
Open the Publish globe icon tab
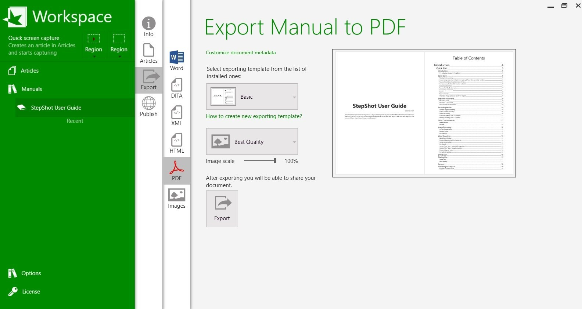pyautogui.click(x=149, y=106)
